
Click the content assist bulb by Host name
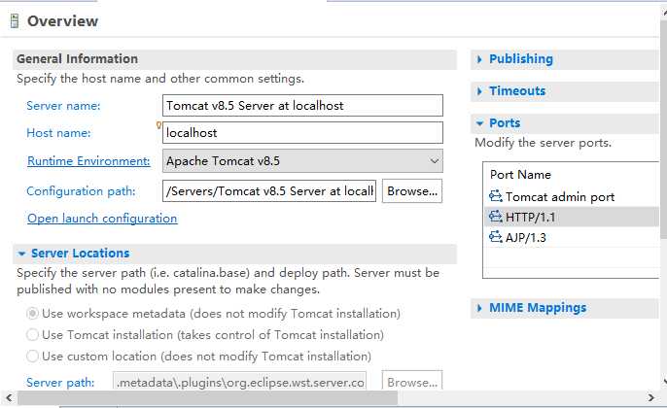pyautogui.click(x=158, y=125)
